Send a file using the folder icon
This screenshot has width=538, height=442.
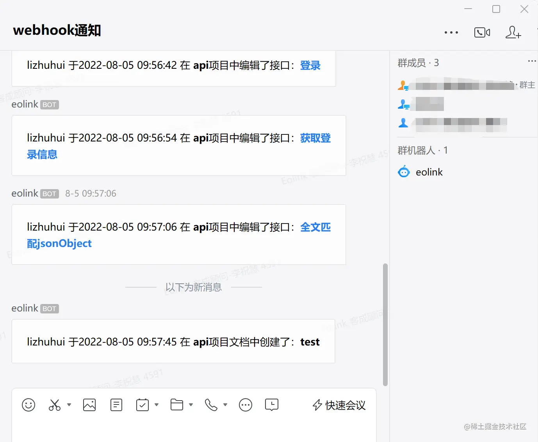pyautogui.click(x=177, y=405)
